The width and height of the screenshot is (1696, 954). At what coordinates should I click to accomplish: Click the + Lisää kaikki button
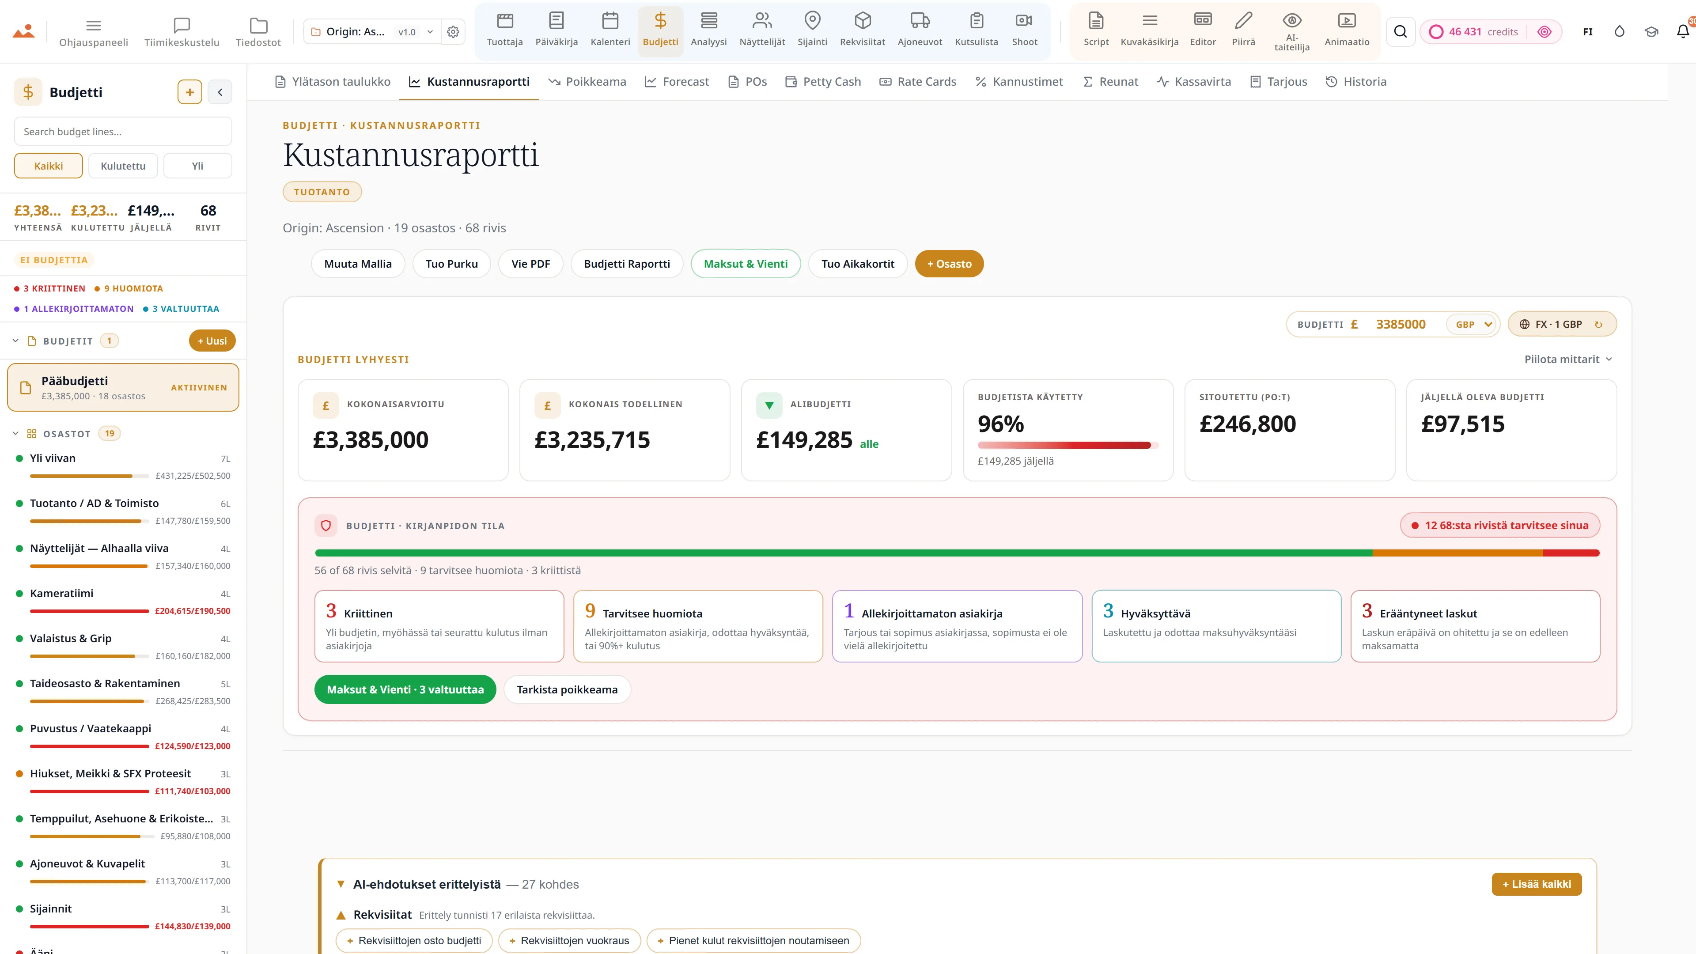(x=1536, y=884)
